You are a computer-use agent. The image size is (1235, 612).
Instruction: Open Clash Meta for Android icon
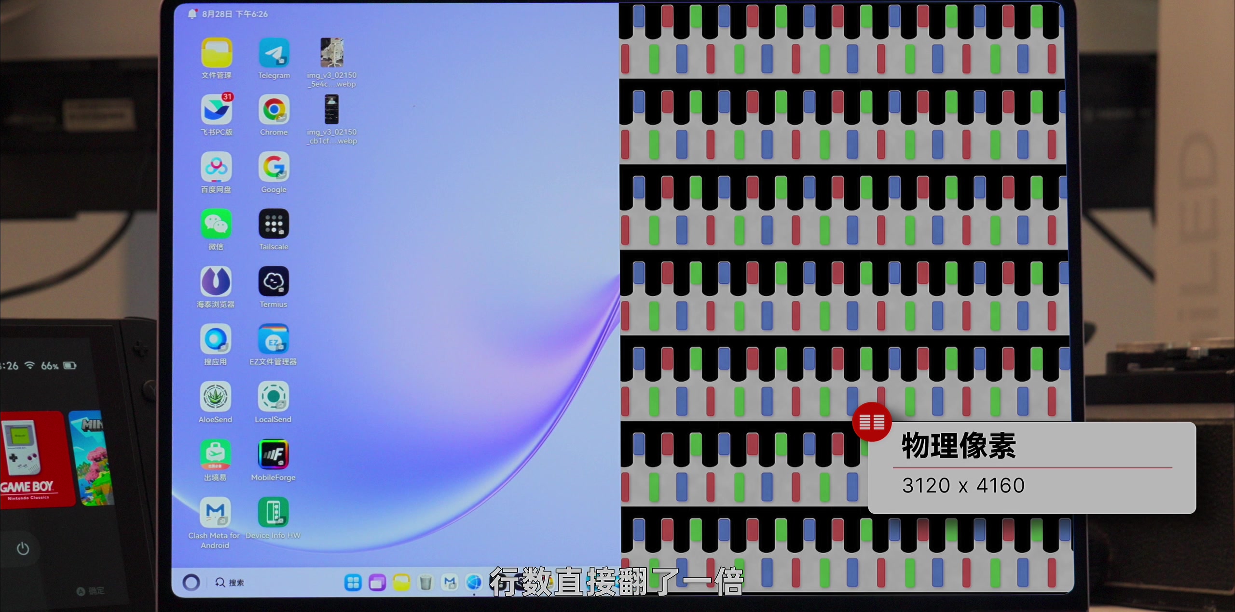click(215, 512)
